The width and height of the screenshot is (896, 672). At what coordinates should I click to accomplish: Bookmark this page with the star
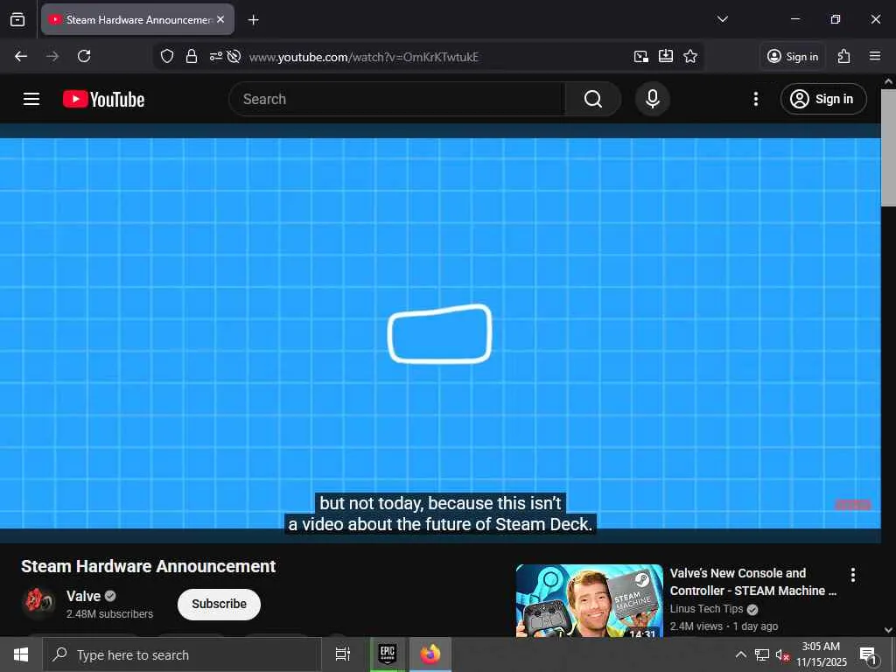tap(690, 56)
